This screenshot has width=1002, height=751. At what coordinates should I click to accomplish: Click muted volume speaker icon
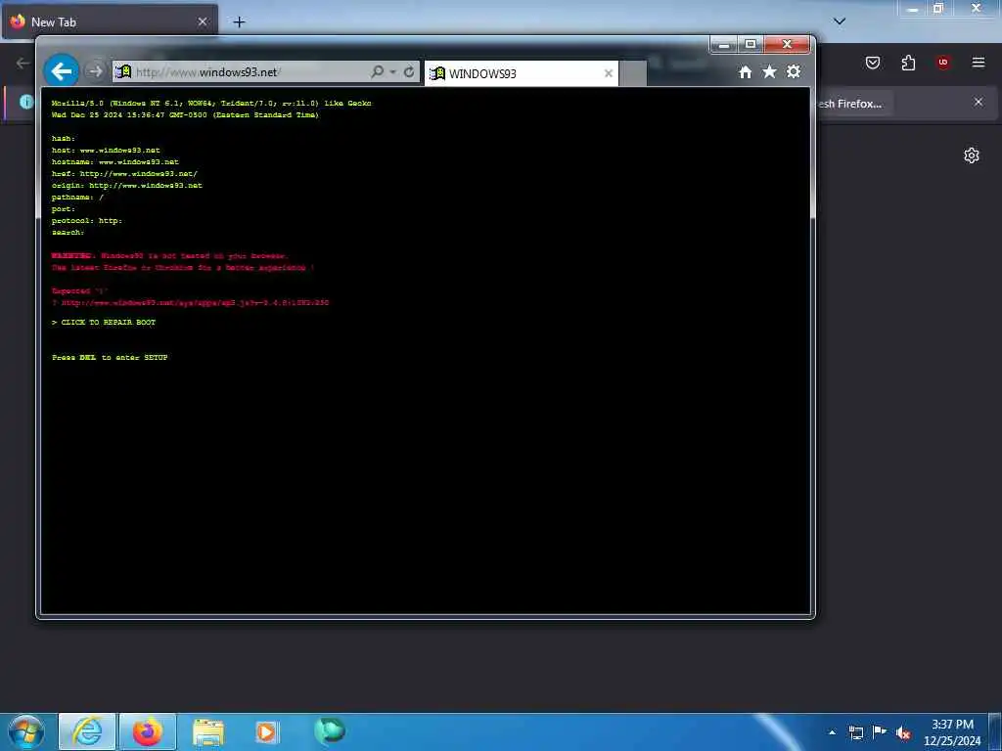(903, 733)
